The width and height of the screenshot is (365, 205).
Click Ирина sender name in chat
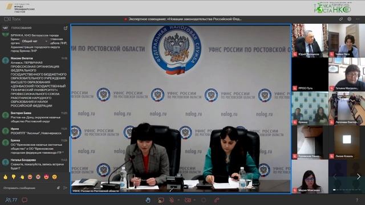click(x=15, y=129)
